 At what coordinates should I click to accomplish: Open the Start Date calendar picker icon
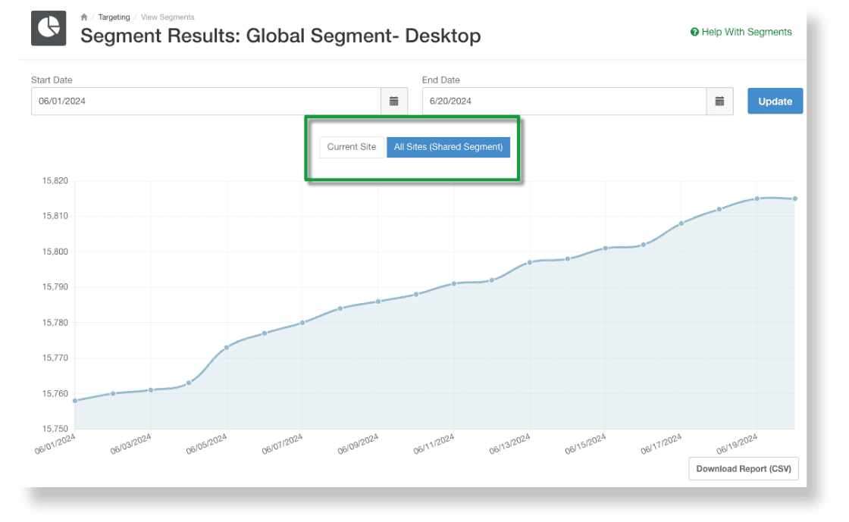[394, 100]
